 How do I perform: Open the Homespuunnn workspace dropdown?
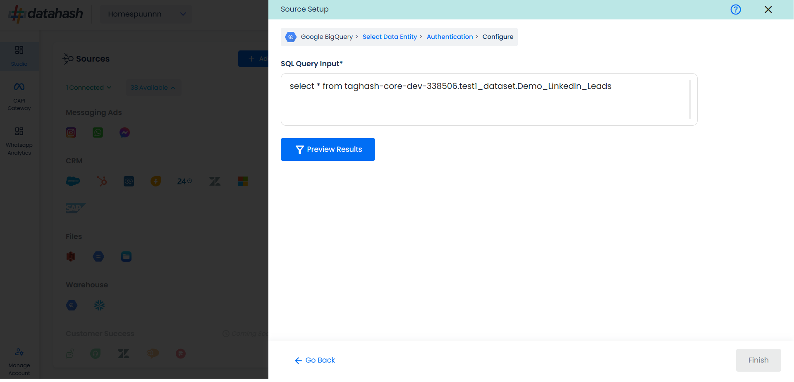(146, 14)
